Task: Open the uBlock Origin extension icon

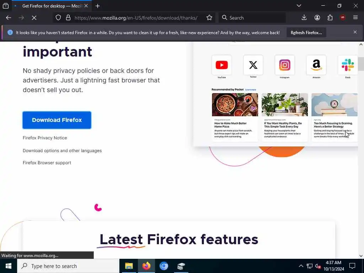Action: click(343, 18)
